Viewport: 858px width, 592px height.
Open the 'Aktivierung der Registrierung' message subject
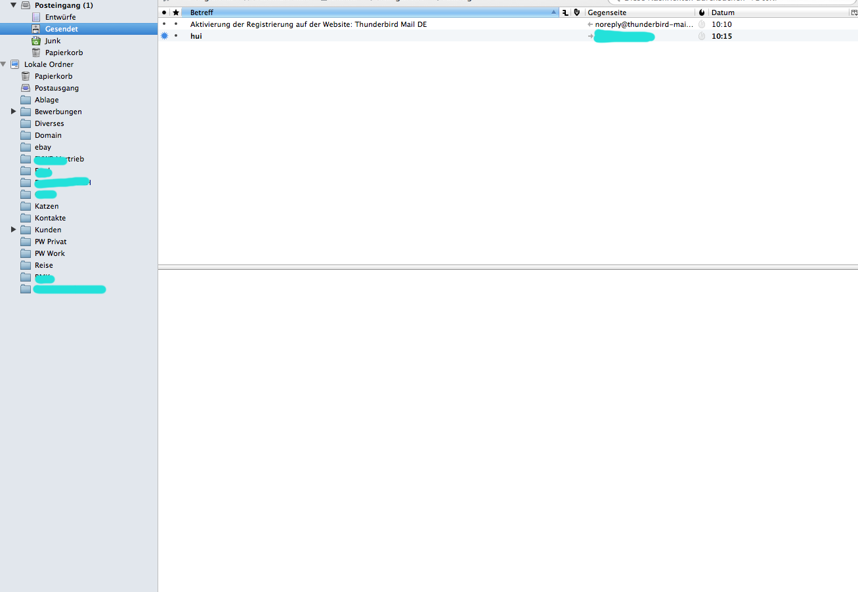[x=309, y=24]
